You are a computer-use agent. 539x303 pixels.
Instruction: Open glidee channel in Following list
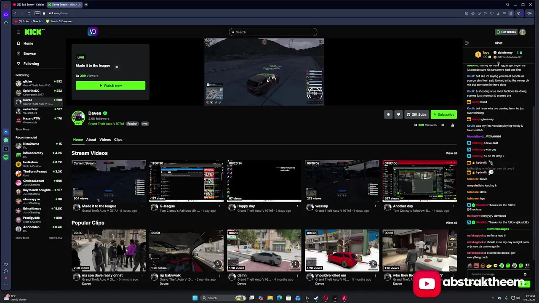pyautogui.click(x=39, y=83)
